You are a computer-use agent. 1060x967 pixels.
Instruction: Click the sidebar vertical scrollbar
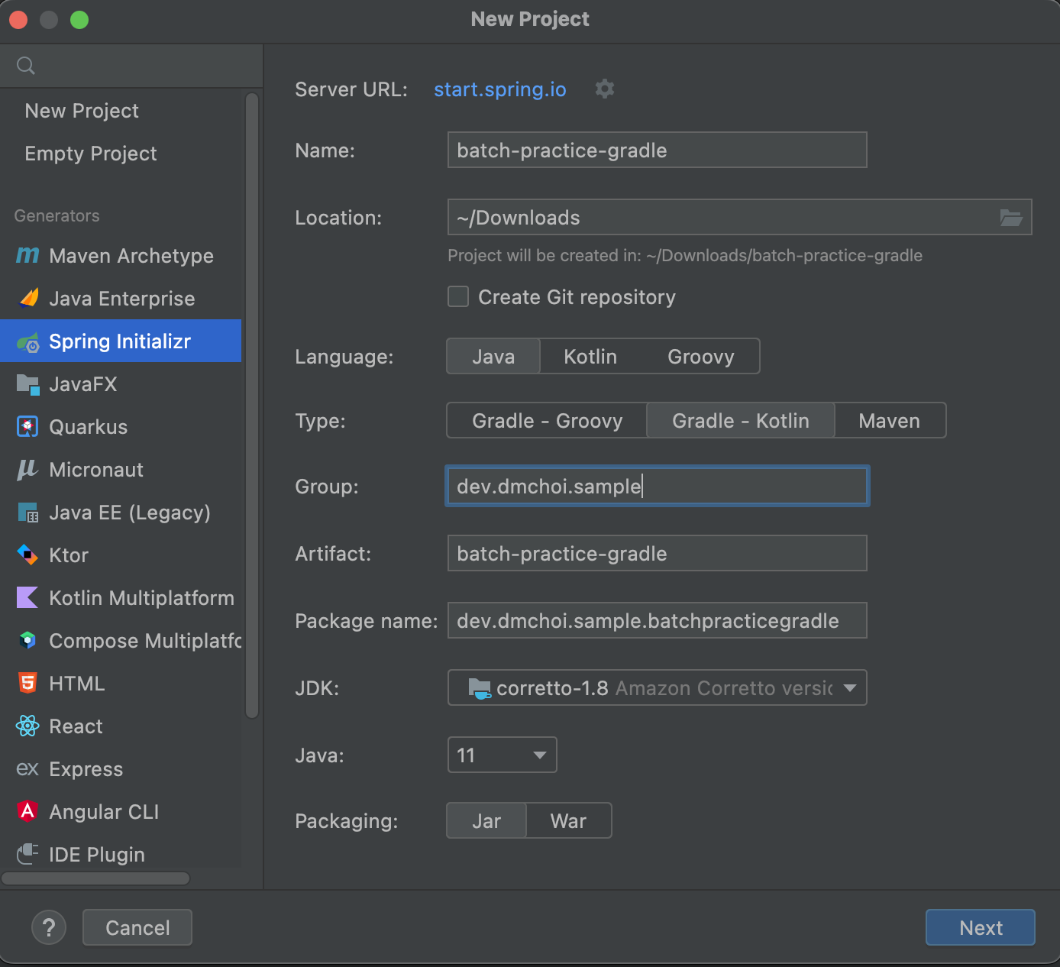point(252,406)
